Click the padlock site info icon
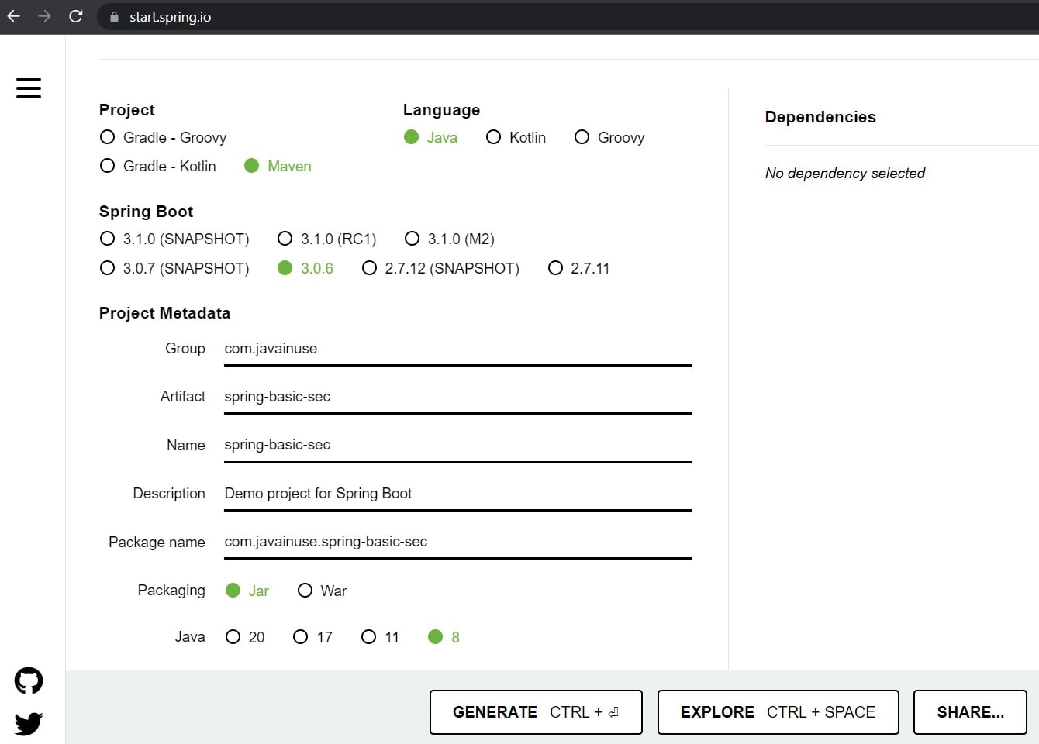 (x=115, y=17)
